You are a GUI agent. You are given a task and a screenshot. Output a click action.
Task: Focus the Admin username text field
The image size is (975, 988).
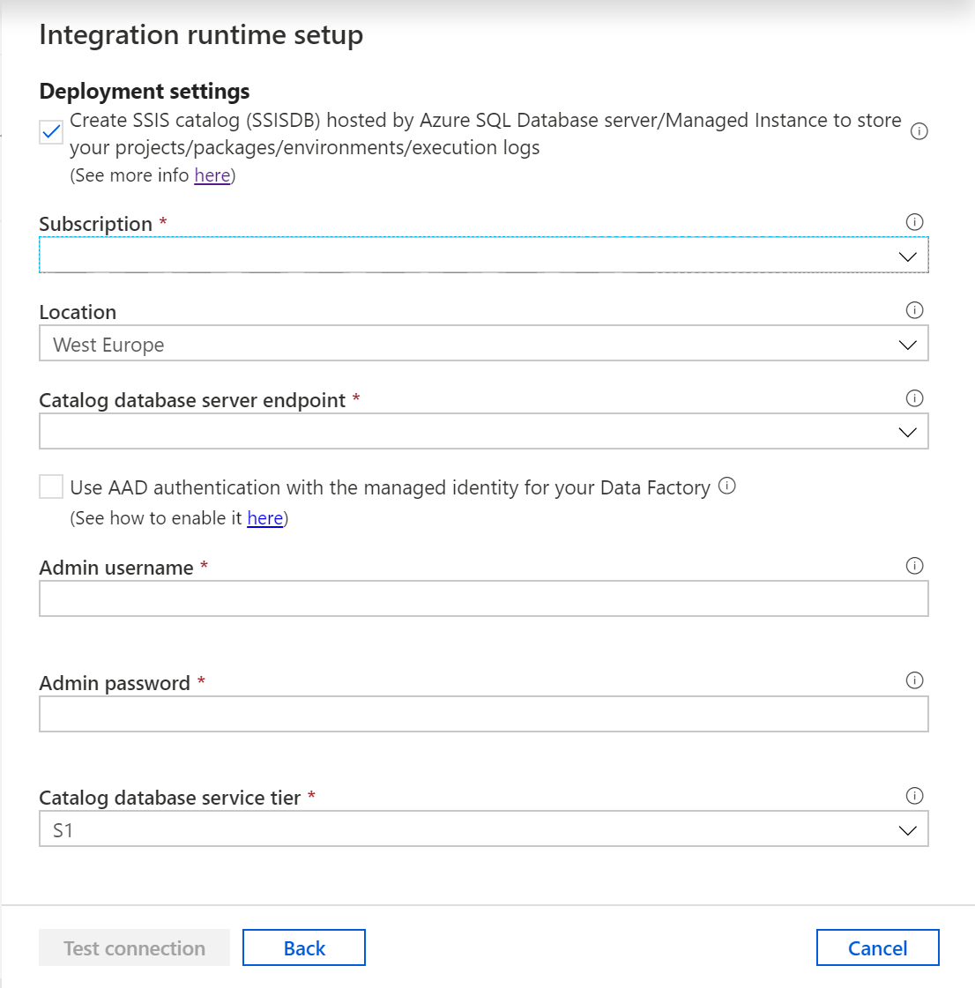pyautogui.click(x=483, y=598)
